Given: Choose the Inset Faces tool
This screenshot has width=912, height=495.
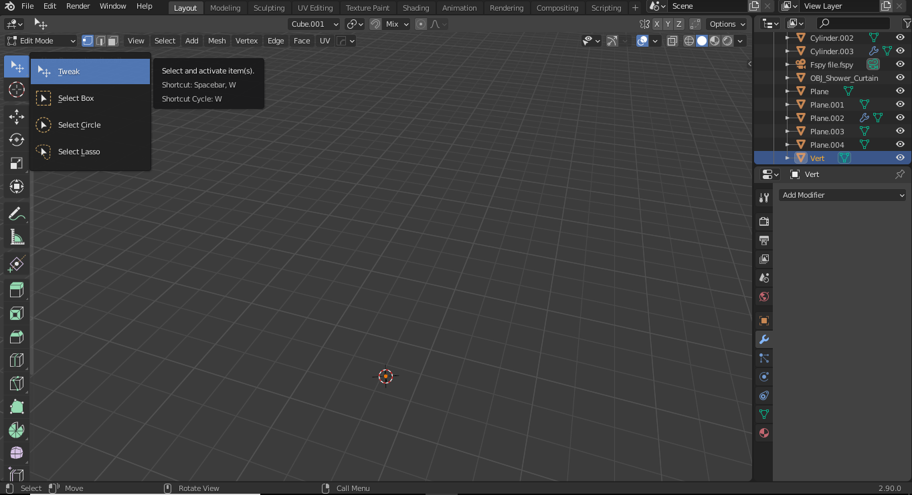Looking at the screenshot, I should click(x=17, y=313).
